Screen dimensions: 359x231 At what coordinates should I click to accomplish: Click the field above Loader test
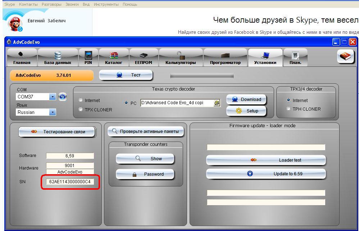click(266, 147)
